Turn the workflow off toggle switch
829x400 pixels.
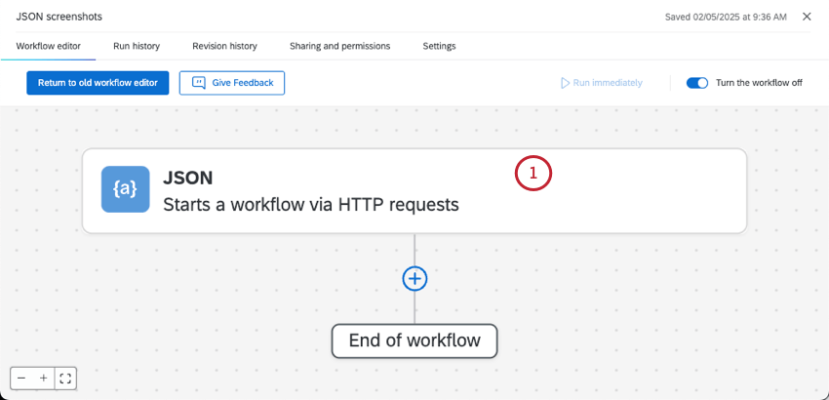pos(696,83)
